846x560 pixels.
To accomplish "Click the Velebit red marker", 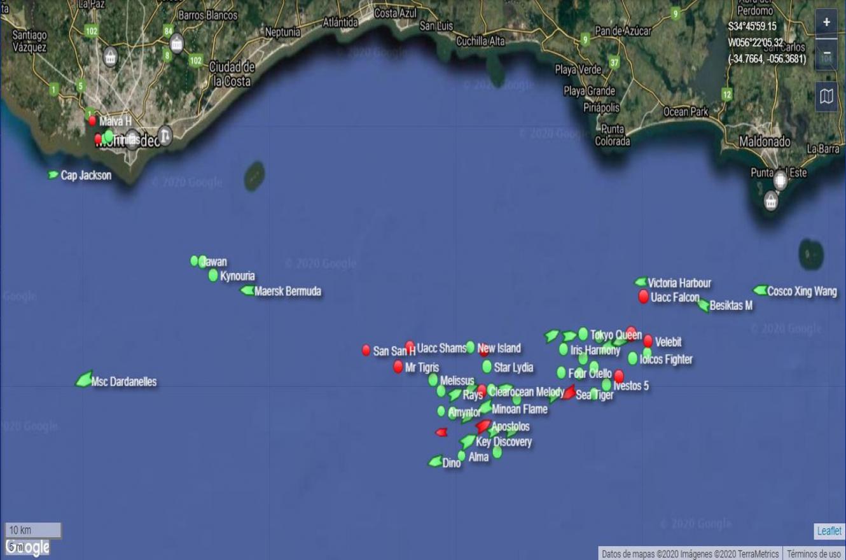I will 648,341.
